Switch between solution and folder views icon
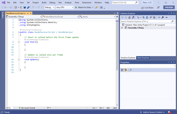Viewport: 177px width, 114px height. click(133, 17)
